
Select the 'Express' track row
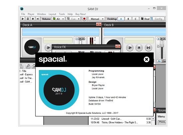pos(28,75)
